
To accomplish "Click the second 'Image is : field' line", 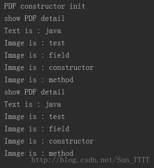I will [37, 129].
